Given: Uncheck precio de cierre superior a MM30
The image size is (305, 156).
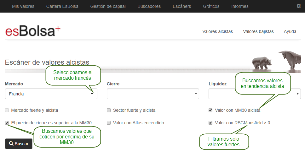Looking at the screenshot, I should pyautogui.click(x=7, y=123).
